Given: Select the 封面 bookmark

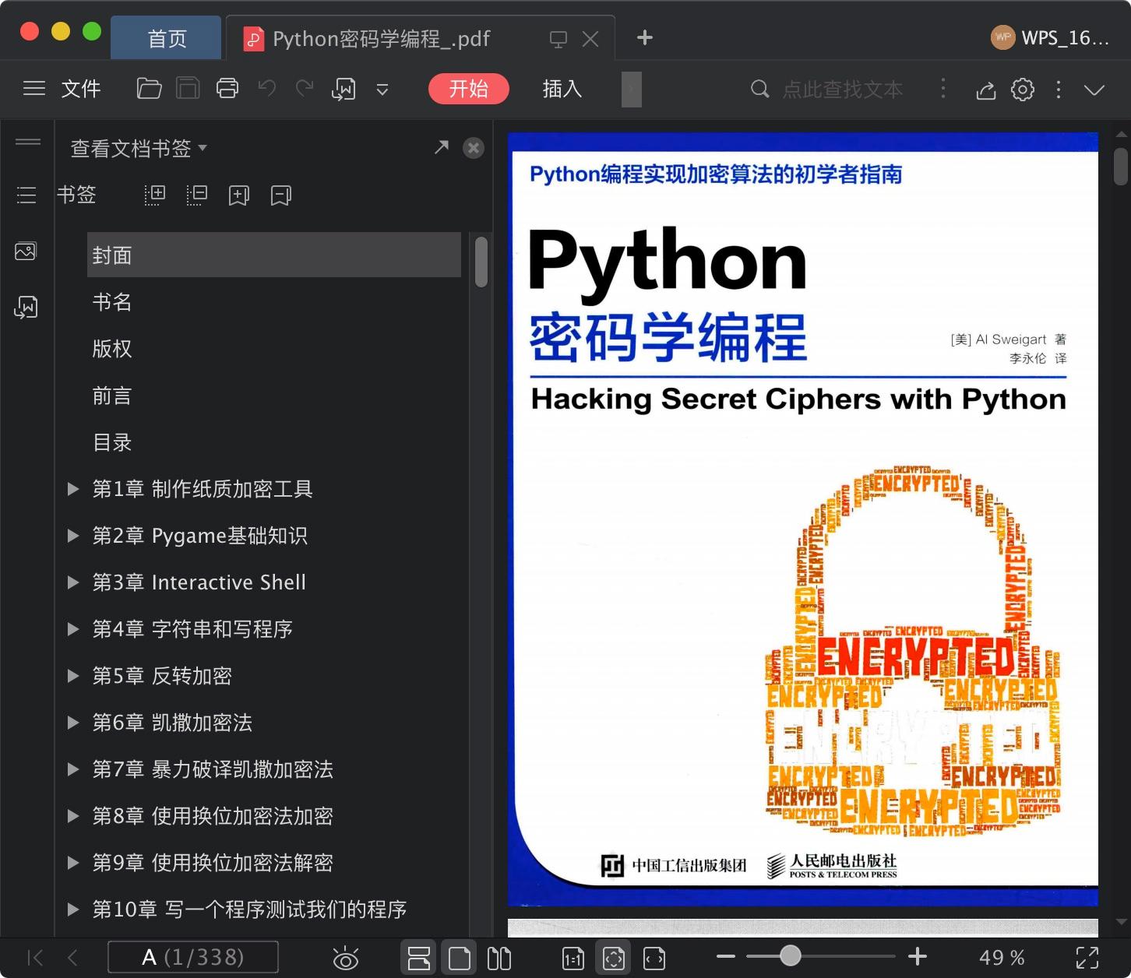Looking at the screenshot, I should coord(274,255).
